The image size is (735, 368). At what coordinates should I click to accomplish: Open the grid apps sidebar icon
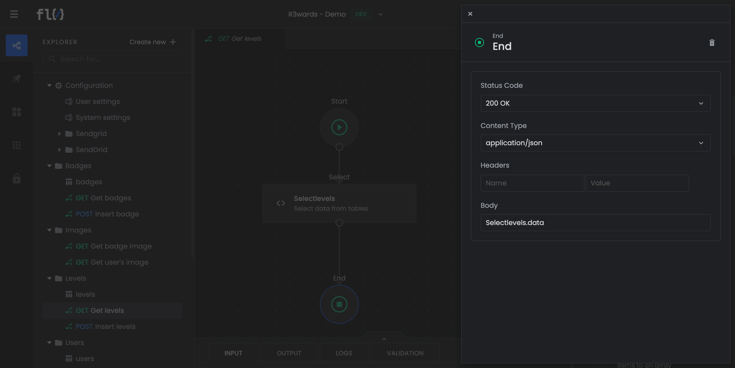click(x=17, y=145)
